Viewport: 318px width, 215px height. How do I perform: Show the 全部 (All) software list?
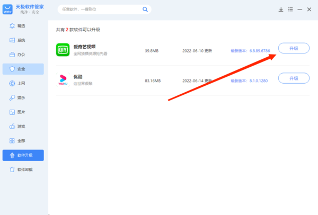coord(21,141)
